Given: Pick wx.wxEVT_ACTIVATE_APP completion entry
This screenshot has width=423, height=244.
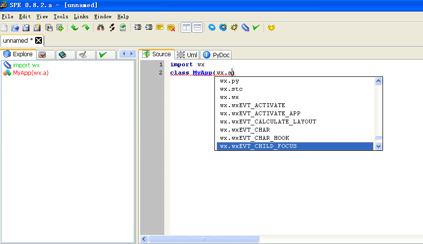Looking at the screenshot, I should click(295, 113).
